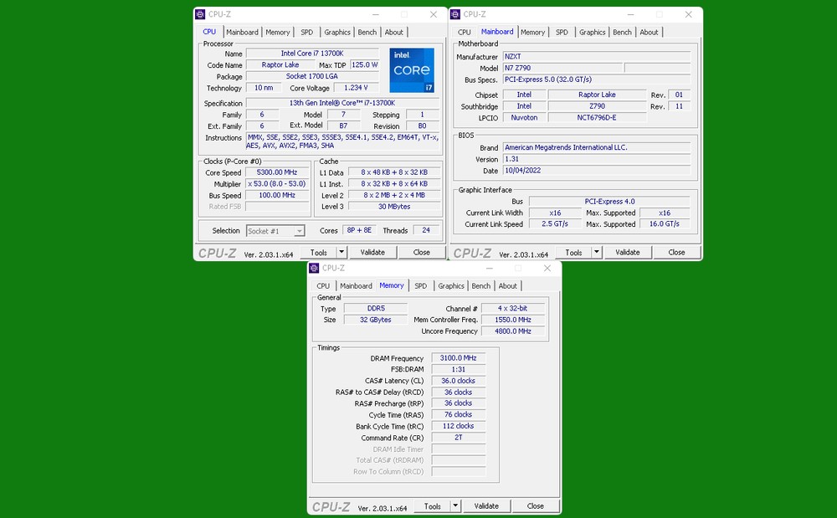The width and height of the screenshot is (837, 518).
Task: Open Socket #1 selection dropdown
Action: pos(275,231)
